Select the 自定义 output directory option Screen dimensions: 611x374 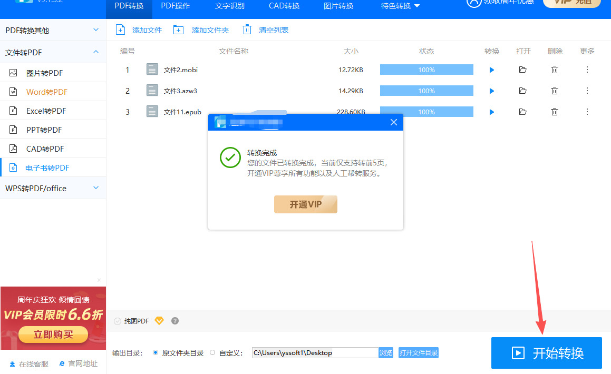(x=212, y=352)
